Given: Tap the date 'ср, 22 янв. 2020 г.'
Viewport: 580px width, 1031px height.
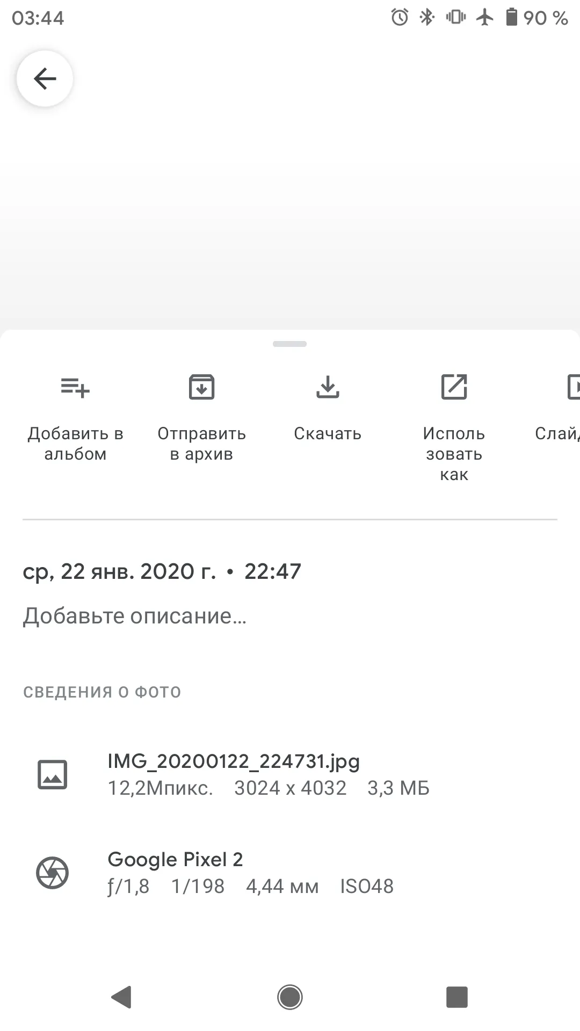Looking at the screenshot, I should (x=119, y=571).
